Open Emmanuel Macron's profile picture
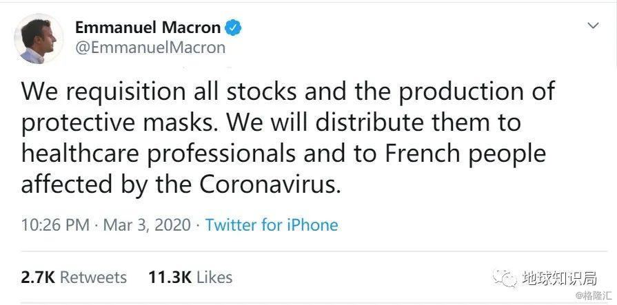This screenshot has height=305, width=617. pos(39,39)
